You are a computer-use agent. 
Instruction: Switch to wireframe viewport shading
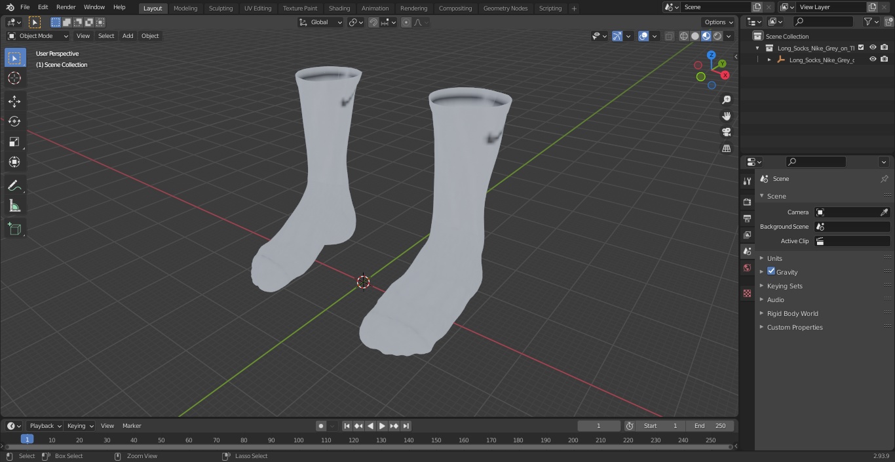coord(684,36)
